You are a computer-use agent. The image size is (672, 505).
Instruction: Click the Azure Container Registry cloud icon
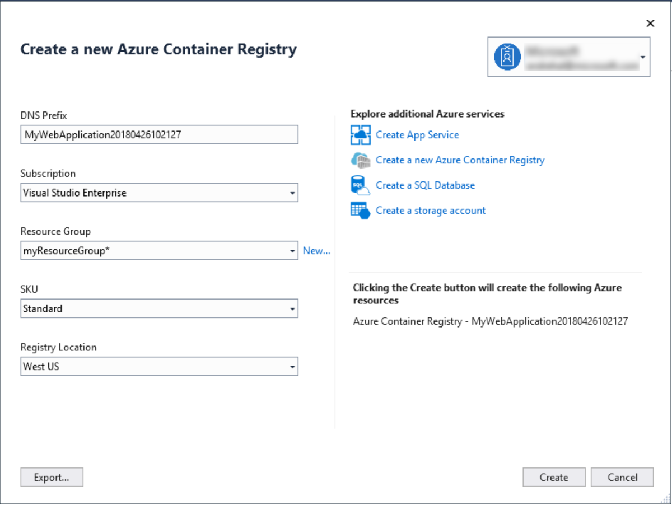tap(364, 160)
